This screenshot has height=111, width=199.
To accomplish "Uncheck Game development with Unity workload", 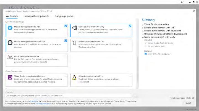I will [x=130, y=26].
